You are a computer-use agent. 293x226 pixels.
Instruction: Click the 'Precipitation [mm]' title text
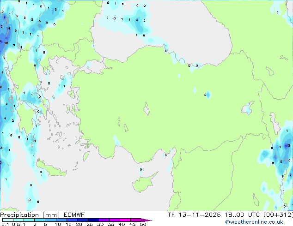pyautogui.click(x=30, y=215)
